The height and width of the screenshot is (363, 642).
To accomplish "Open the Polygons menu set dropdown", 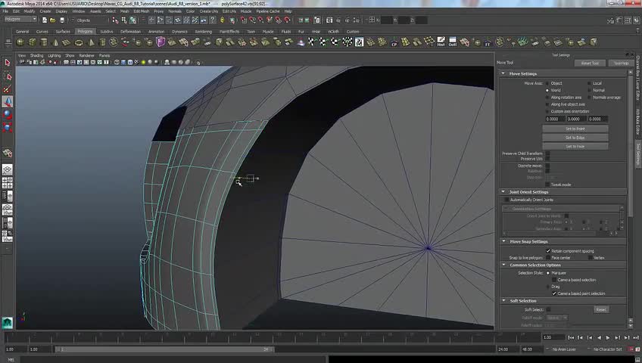I will [x=20, y=20].
